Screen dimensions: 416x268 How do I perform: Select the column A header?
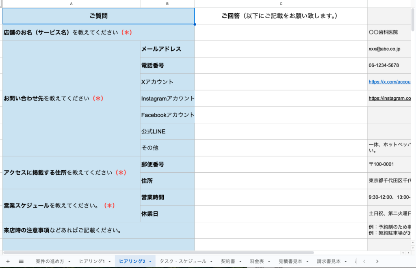tap(71, 4)
